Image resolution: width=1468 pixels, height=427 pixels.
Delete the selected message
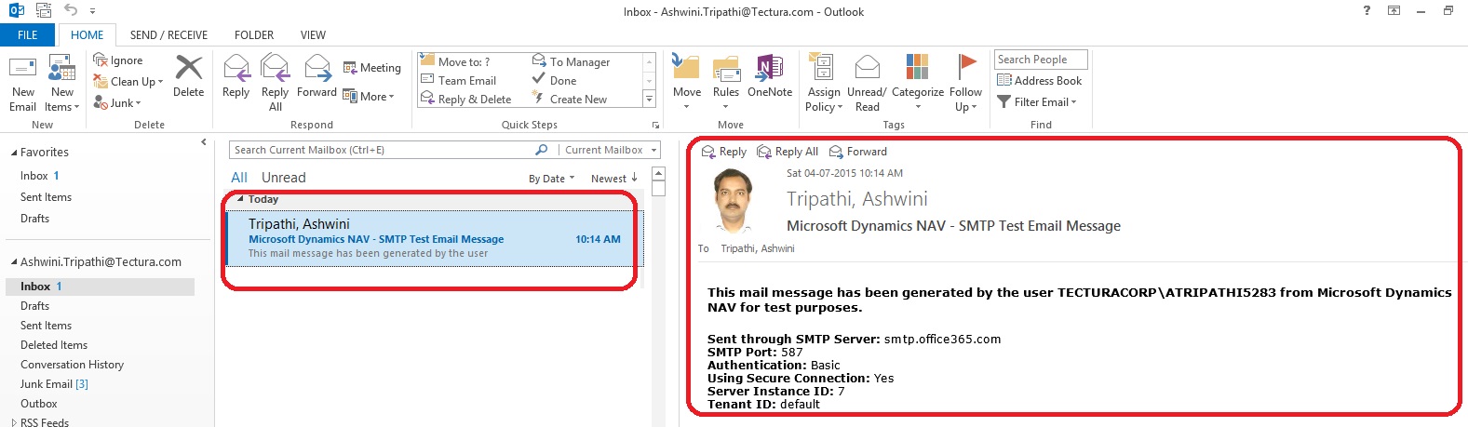pos(189,76)
